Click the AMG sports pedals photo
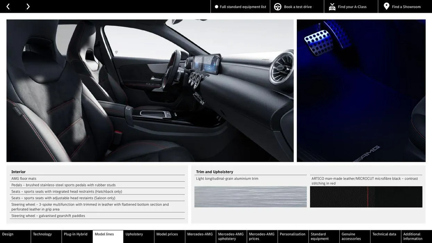The width and height of the screenshot is (432, 243). 361,91
